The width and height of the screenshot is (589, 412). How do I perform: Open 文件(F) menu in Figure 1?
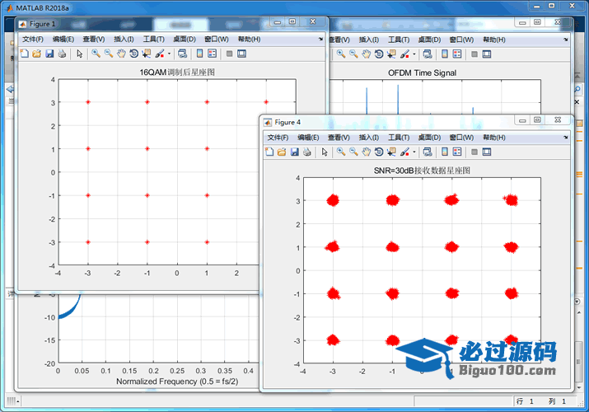(33, 39)
